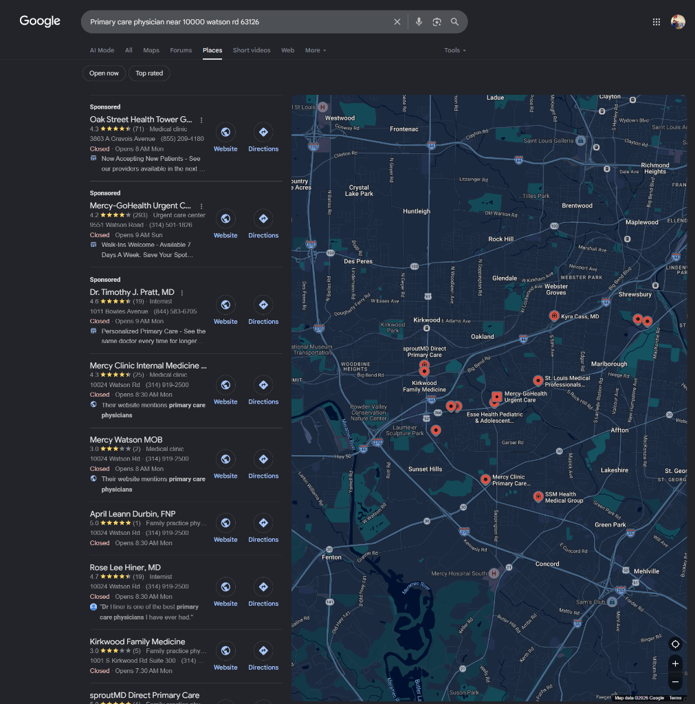Open the Rose Lee Hiner, MD listing
Screen dimensions: 695x704
pyautogui.click(x=125, y=567)
